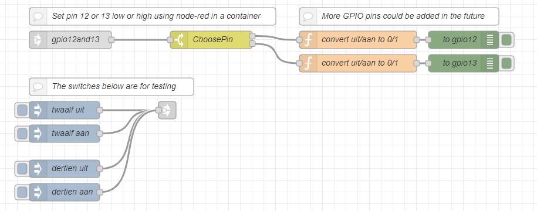The width and height of the screenshot is (537, 211).
Task: Click the debug list icon on 'to gpio12'
Action: pyautogui.click(x=489, y=40)
